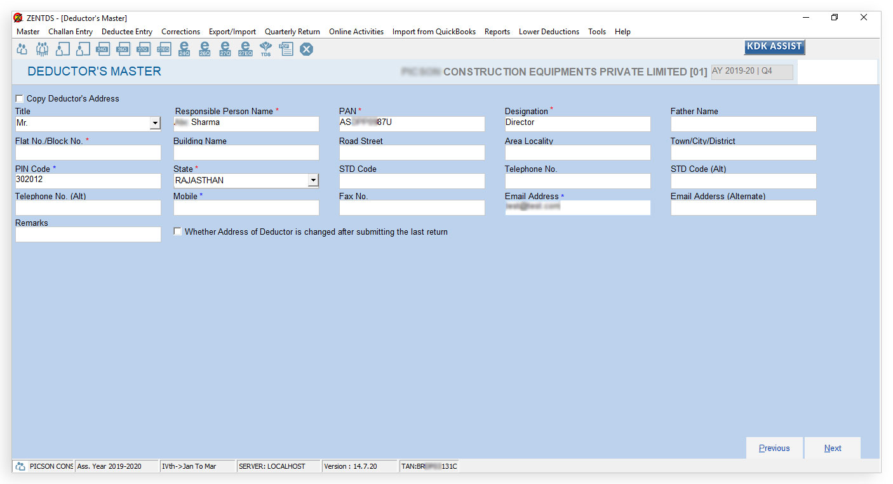Click the e-return 24Q icon
The width and height of the screenshot is (893, 484).
184,49
